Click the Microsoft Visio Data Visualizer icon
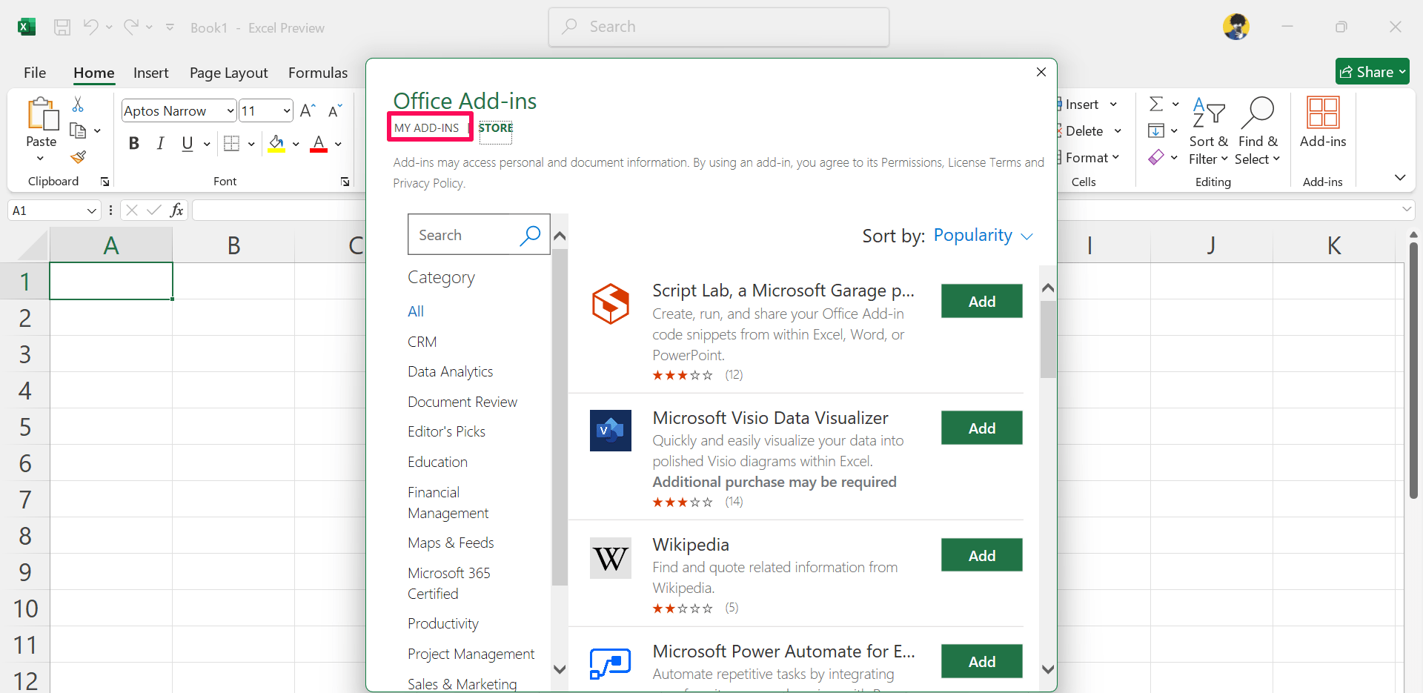1423x693 pixels. (x=611, y=431)
